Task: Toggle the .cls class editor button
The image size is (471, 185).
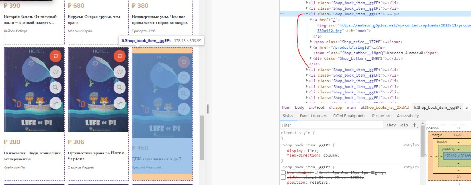Action: click(404, 125)
